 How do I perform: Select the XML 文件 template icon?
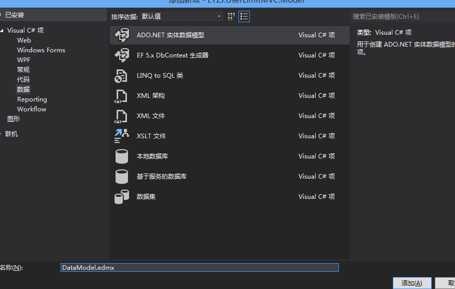point(121,116)
